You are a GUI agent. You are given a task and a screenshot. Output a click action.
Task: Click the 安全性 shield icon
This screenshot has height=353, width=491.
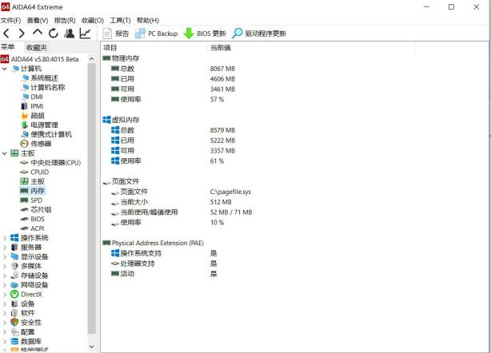click(x=14, y=323)
